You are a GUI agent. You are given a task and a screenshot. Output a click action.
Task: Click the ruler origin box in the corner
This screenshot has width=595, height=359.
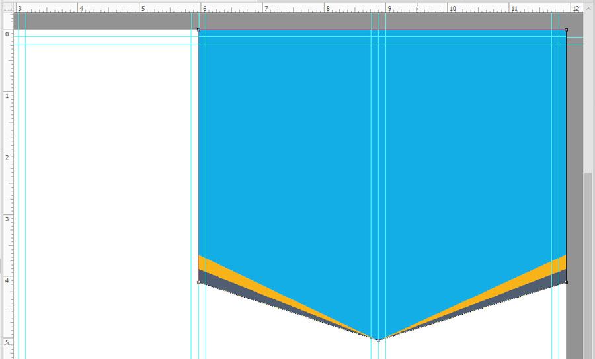[7, 7]
